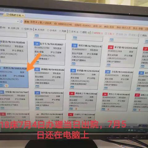Click red bed 36 number badge
The width and height of the screenshot is (148, 148).
(105, 94)
